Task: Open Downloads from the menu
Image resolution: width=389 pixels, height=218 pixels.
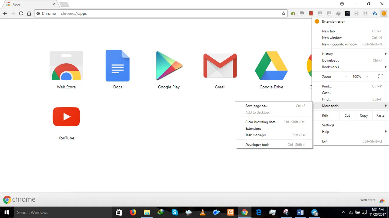Action: click(x=350, y=61)
